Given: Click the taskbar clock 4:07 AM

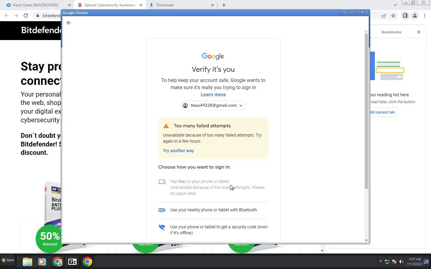Looking at the screenshot, I should click(x=415, y=259).
